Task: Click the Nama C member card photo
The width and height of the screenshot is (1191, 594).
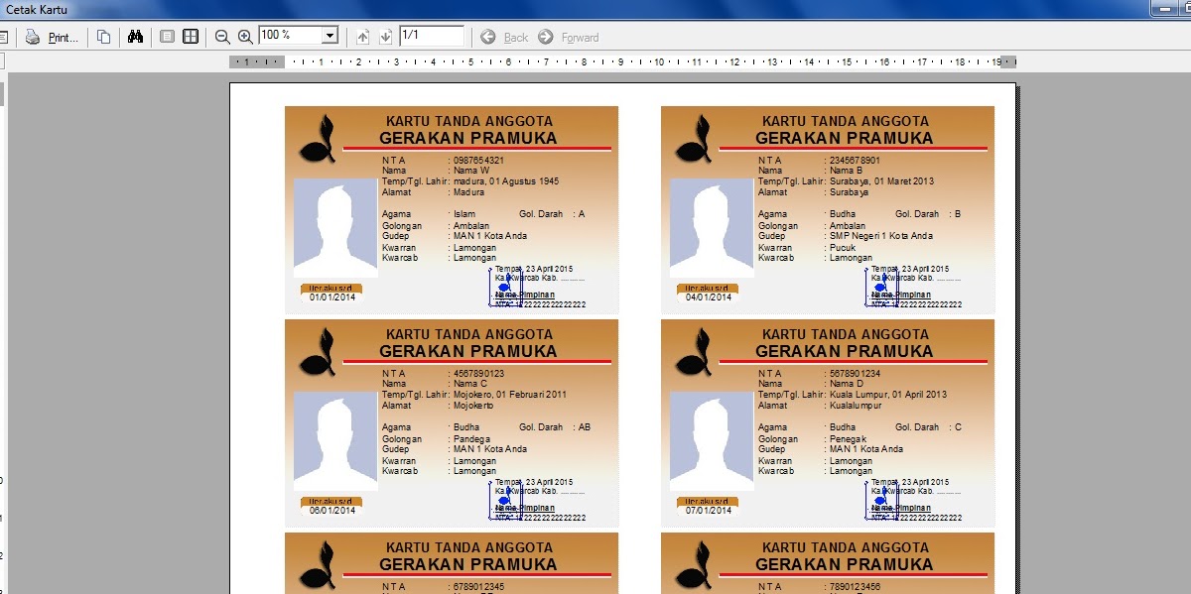Action: [x=335, y=440]
